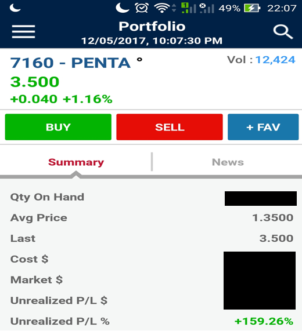Tap the alarm clock status icon
Viewport: 302px width, 331px height.
click(x=142, y=8)
